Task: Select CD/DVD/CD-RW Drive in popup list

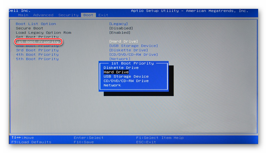Action: [126, 81]
